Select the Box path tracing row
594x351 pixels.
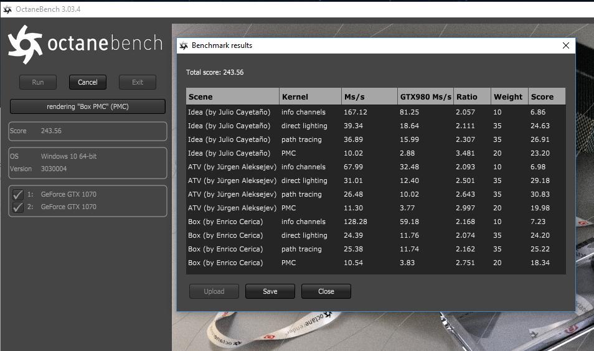376,249
